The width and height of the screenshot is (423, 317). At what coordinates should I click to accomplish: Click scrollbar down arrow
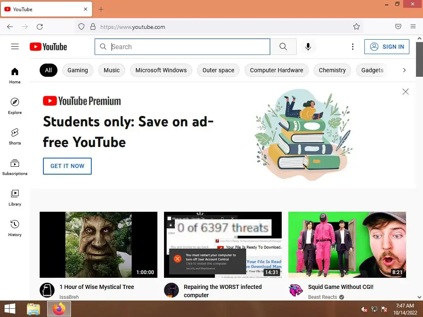(x=419, y=297)
